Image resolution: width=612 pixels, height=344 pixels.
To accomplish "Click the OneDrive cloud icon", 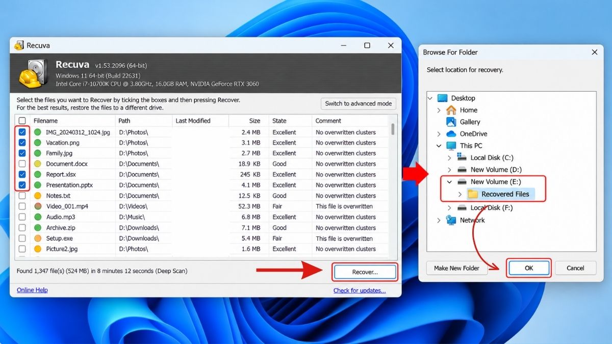I will point(451,134).
